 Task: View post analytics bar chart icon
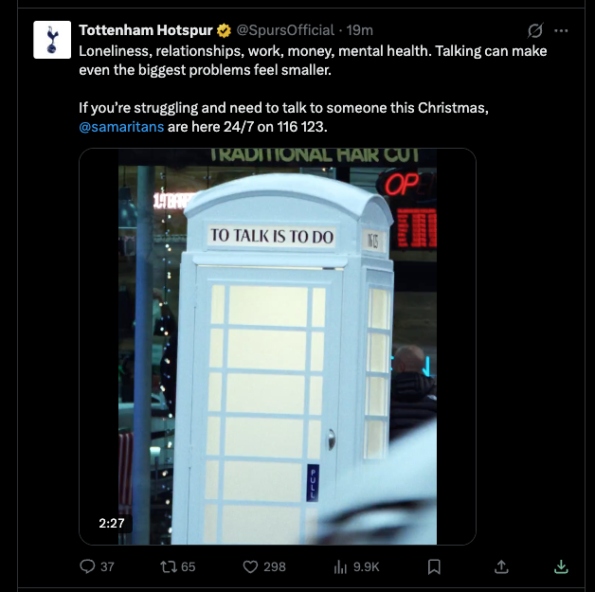(340, 567)
